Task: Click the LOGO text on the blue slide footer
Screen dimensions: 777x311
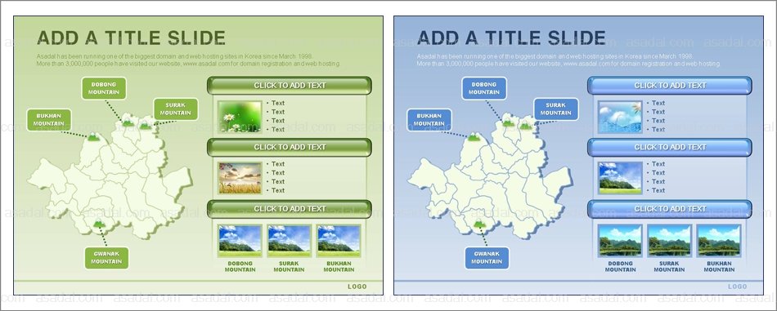Action: [x=738, y=287]
